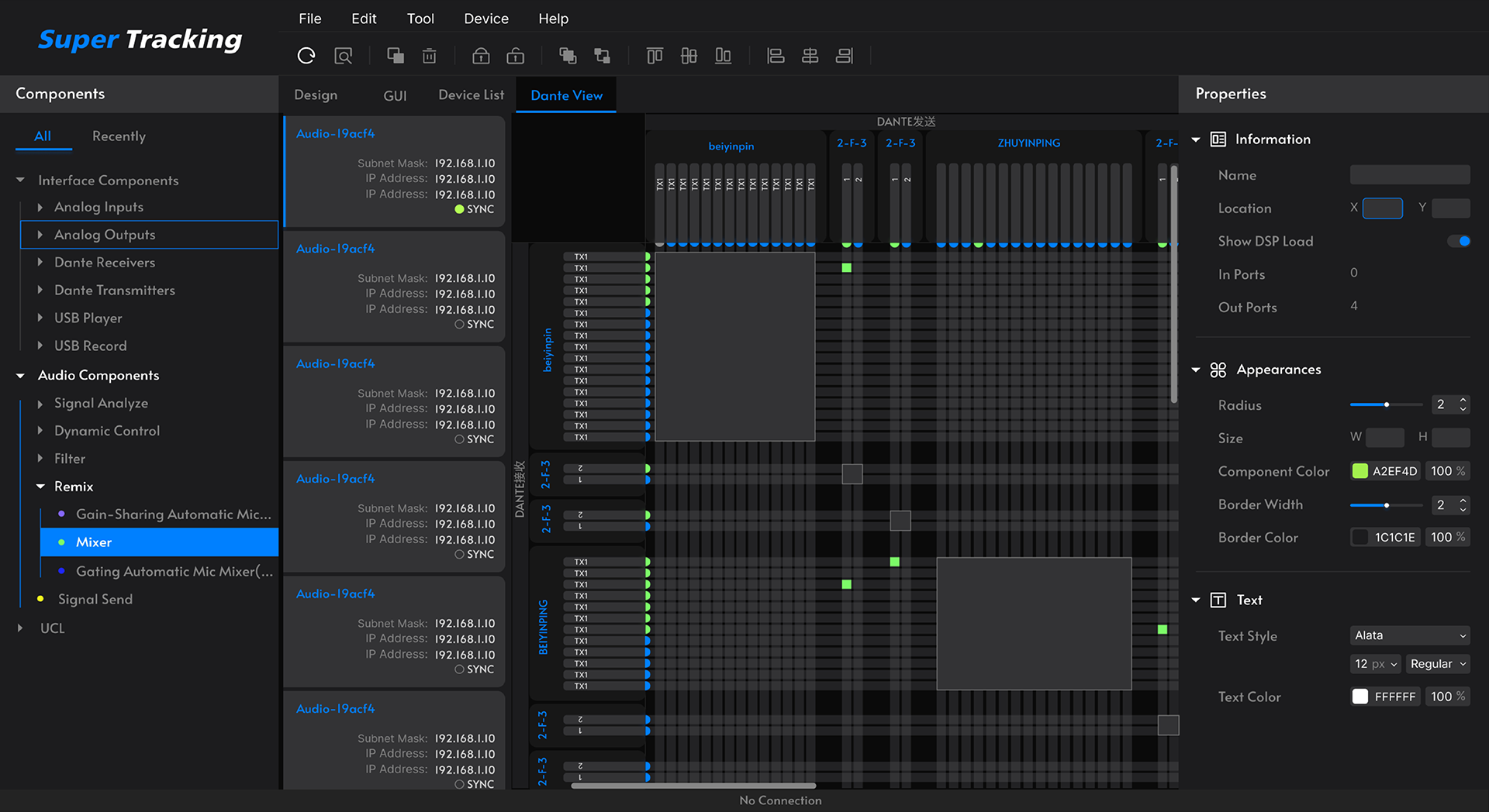Click the Name input field
The width and height of the screenshot is (1489, 812).
pos(1410,175)
